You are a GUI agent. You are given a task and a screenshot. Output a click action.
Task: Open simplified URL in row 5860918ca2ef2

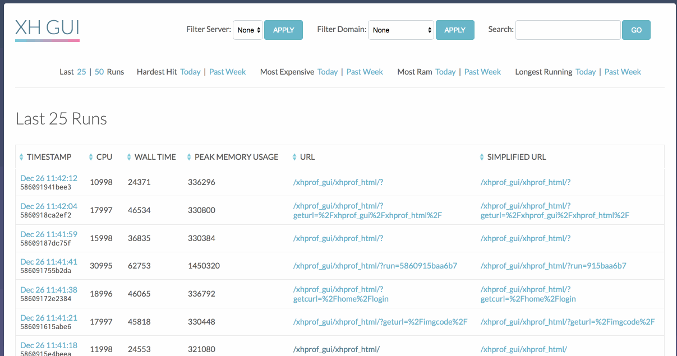[x=555, y=211]
